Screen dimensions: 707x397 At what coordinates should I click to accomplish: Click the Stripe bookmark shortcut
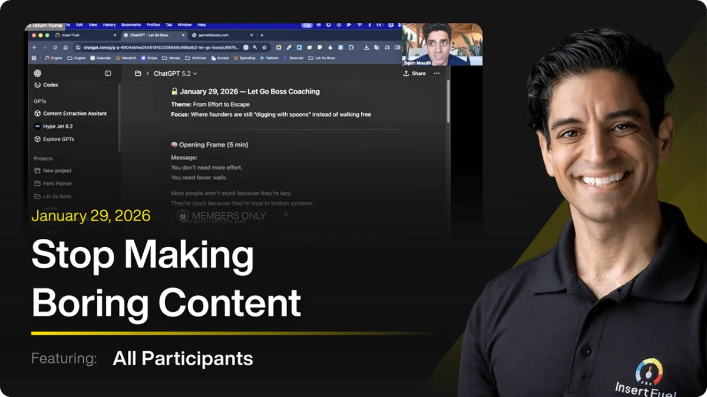152,58
